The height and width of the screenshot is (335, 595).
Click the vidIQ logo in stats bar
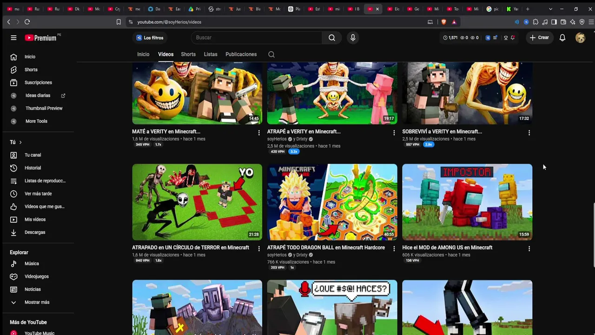pos(488,38)
